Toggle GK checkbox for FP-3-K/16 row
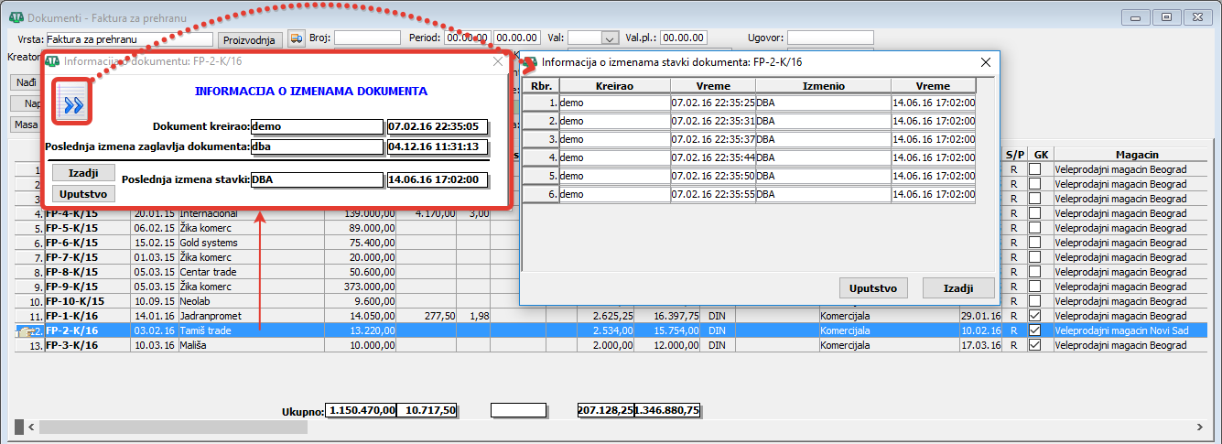This screenshot has width=1222, height=444. (1034, 345)
